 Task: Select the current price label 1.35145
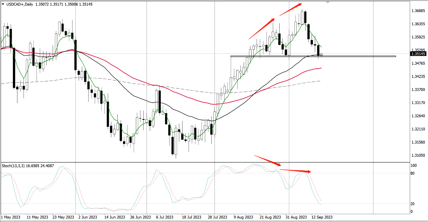click(418, 54)
